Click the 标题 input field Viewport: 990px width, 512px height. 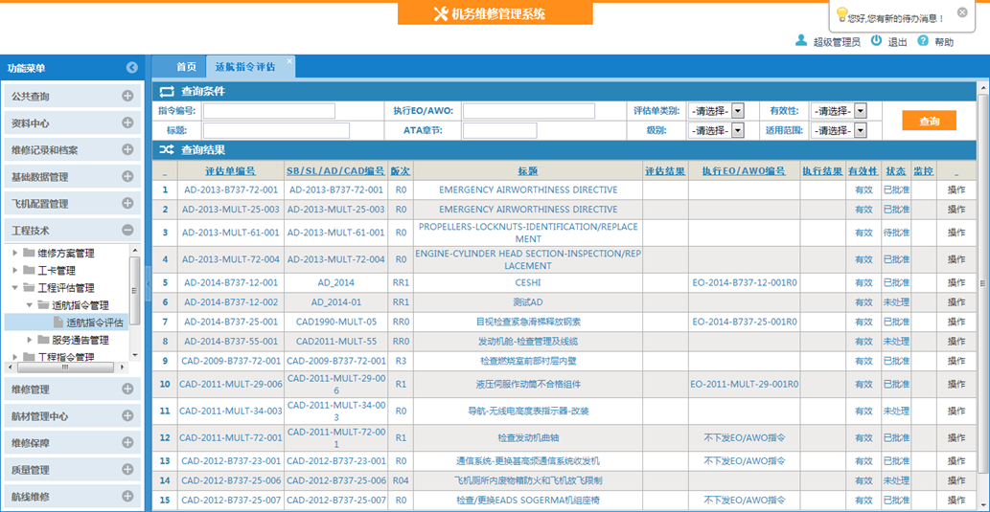pos(276,130)
